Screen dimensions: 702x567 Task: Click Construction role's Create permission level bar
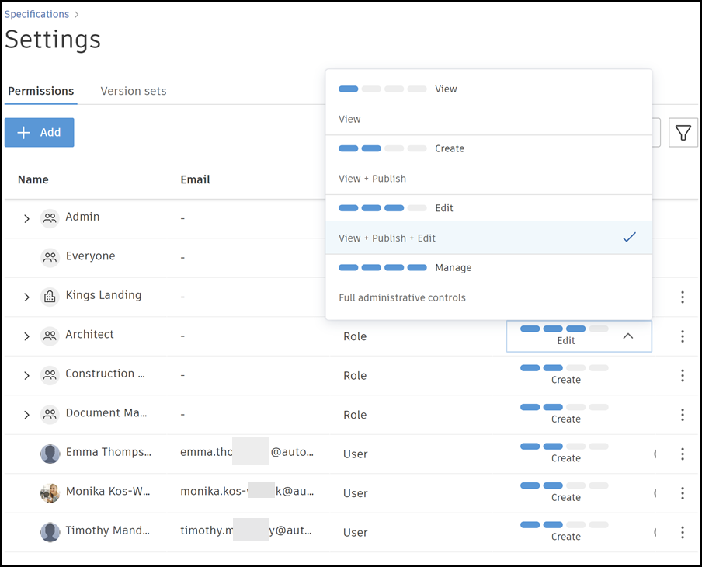[565, 374]
